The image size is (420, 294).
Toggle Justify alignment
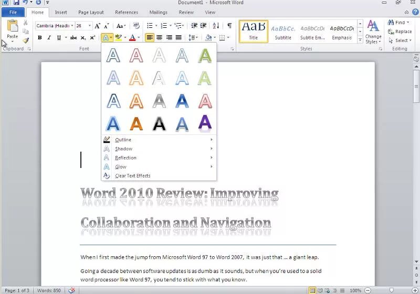(178, 37)
